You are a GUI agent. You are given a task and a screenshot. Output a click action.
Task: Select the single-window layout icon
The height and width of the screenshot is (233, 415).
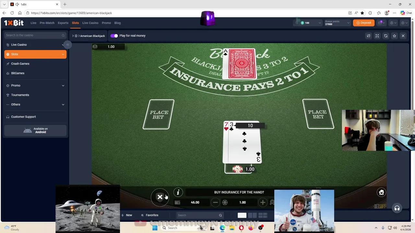point(242,215)
